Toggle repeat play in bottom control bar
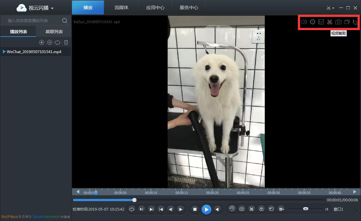Screen dimensions: 361x221 [x=131, y=209]
